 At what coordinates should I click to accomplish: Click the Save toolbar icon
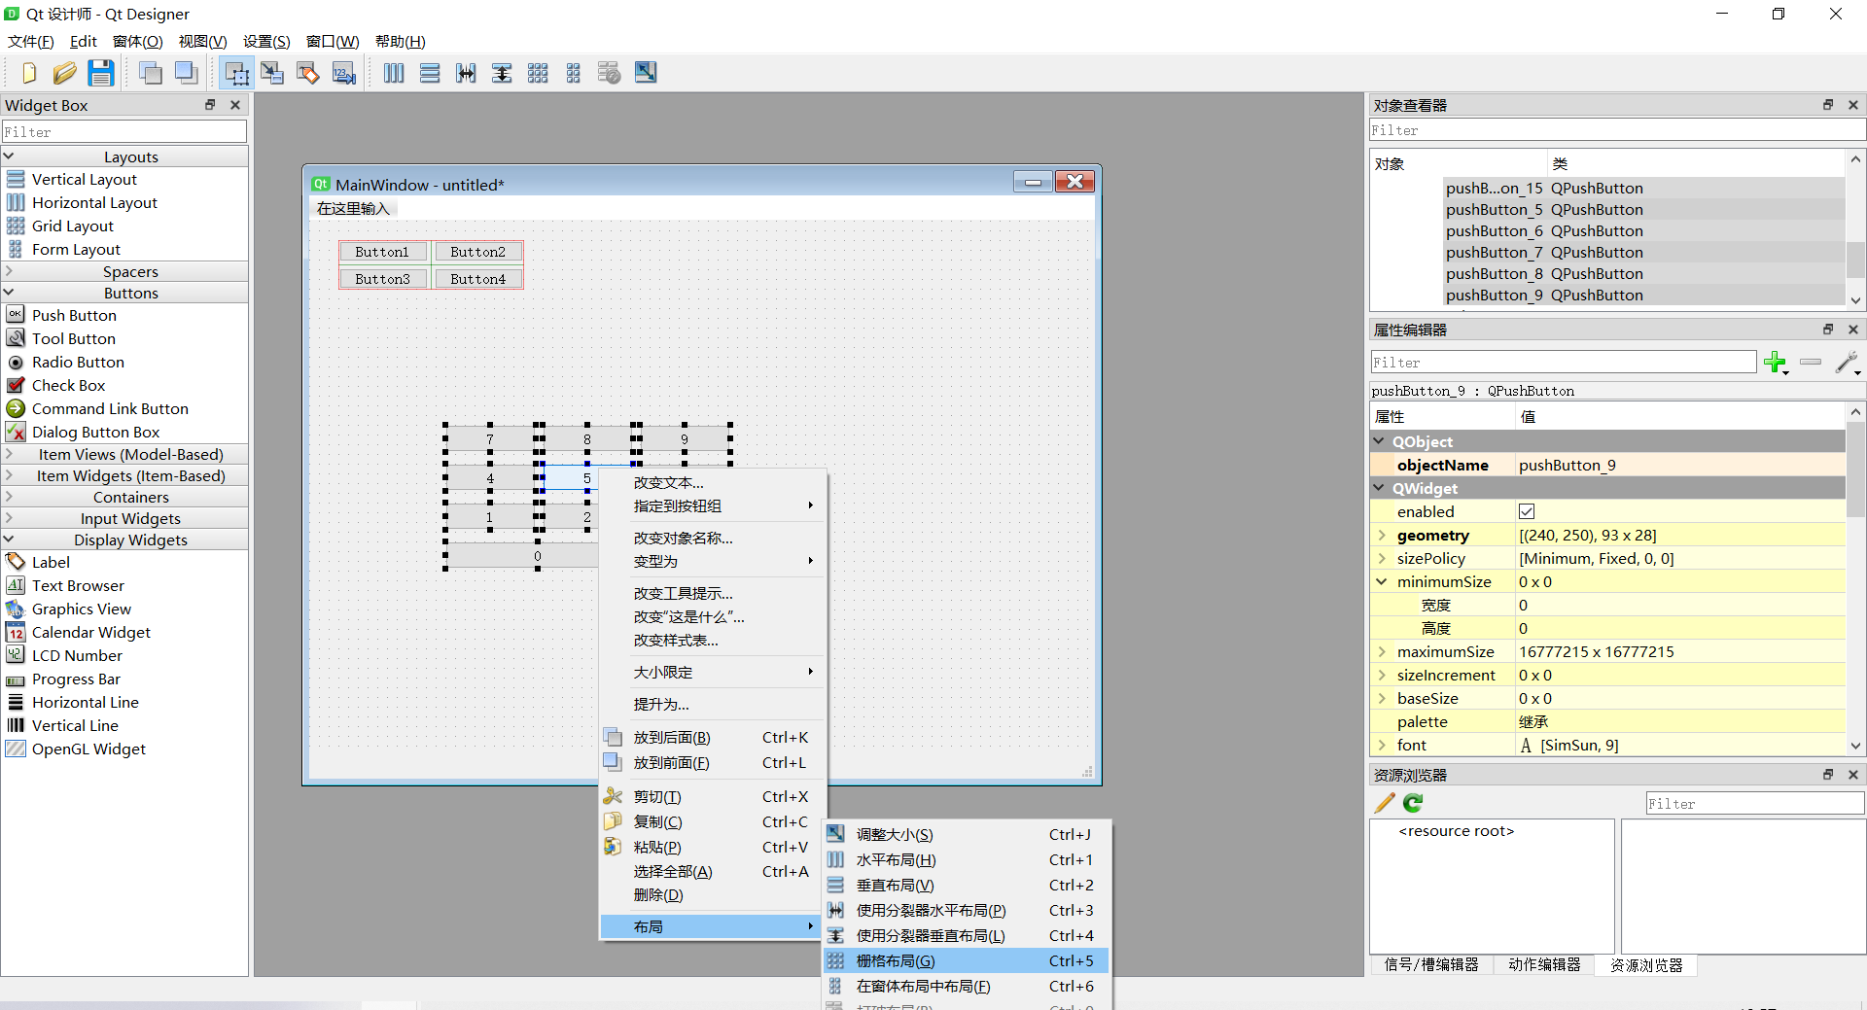[100, 73]
